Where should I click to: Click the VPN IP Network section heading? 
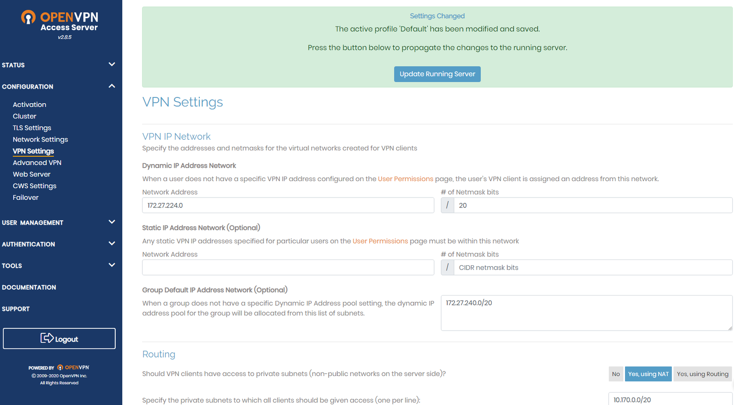click(177, 137)
